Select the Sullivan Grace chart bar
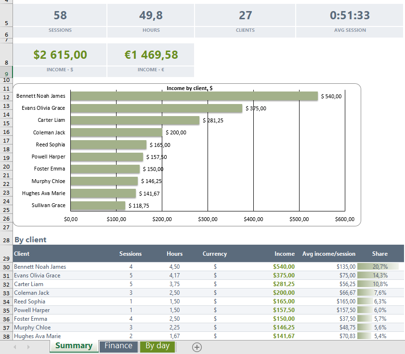This screenshot has height=354, width=405. 98,206
